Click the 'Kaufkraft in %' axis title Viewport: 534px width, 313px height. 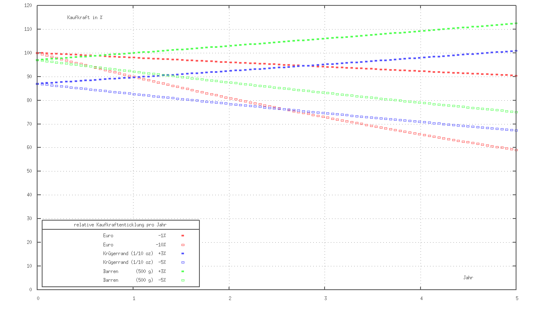85,17
